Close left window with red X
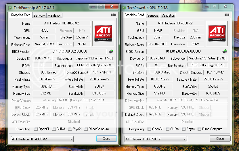The width and height of the screenshot is (239, 151). click(112, 6)
